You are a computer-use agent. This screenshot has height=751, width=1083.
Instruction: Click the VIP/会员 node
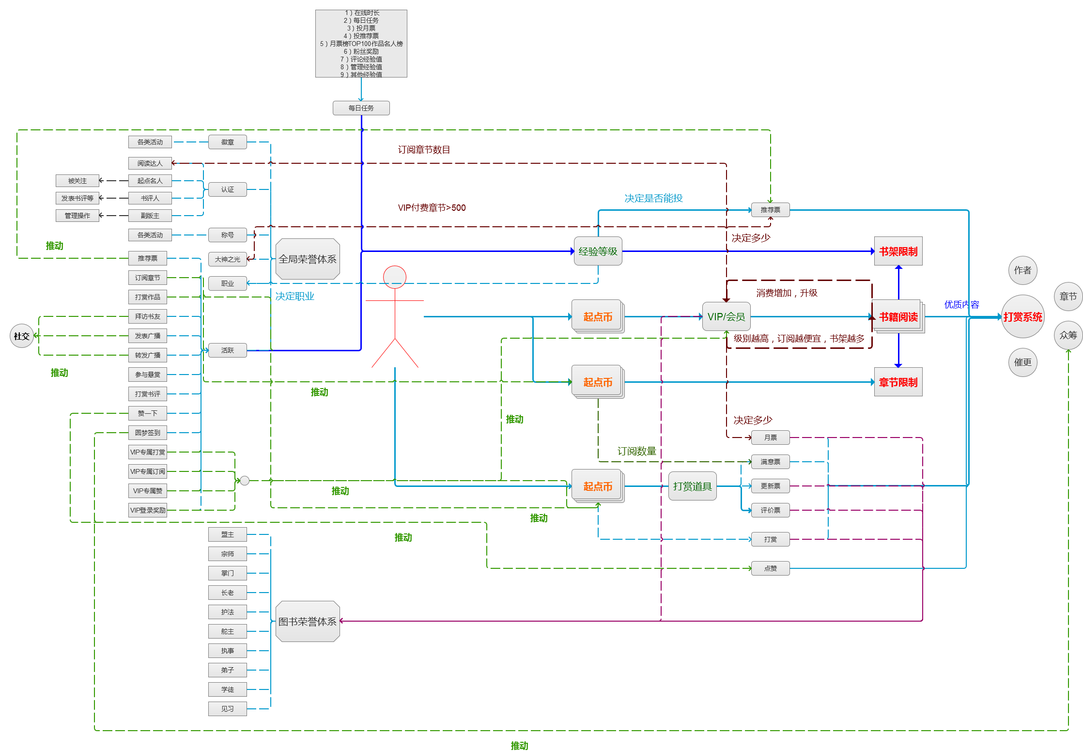[x=726, y=316]
